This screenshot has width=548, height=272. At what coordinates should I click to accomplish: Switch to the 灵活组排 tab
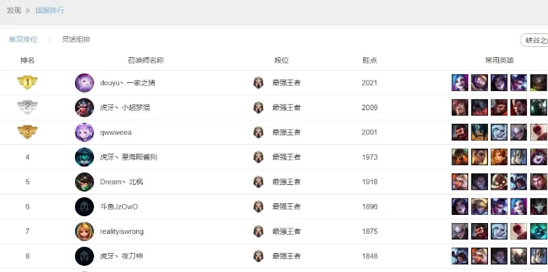[x=76, y=39]
